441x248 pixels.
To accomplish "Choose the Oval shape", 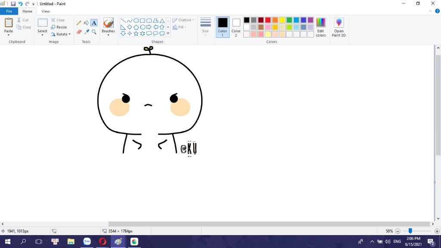I will (x=136, y=21).
